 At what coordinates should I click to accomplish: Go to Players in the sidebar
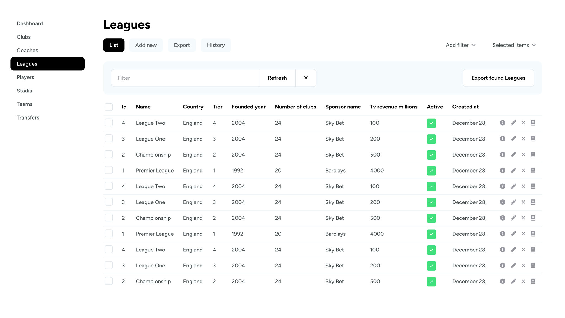pos(25,77)
